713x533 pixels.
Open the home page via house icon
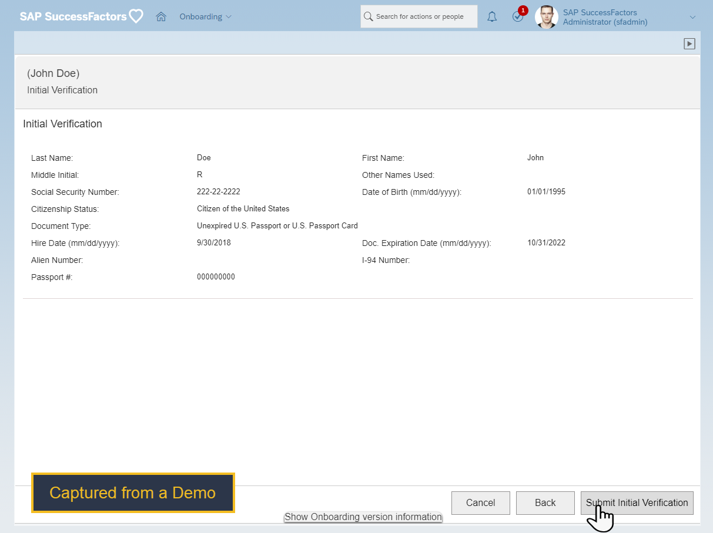tap(161, 16)
